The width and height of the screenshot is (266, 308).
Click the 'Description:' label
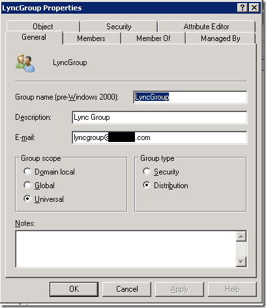[x=33, y=117]
